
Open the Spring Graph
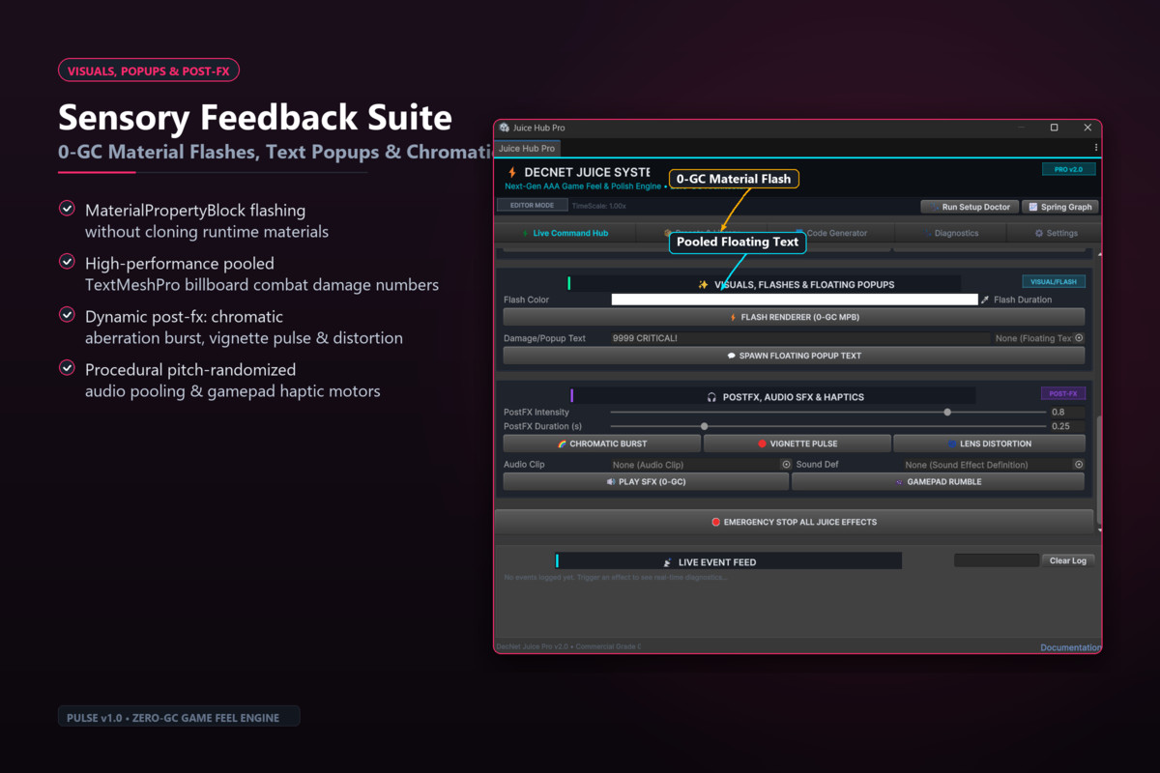(x=1060, y=207)
